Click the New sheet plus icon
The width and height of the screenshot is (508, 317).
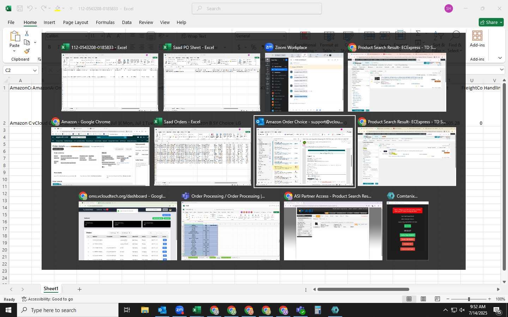click(79, 289)
